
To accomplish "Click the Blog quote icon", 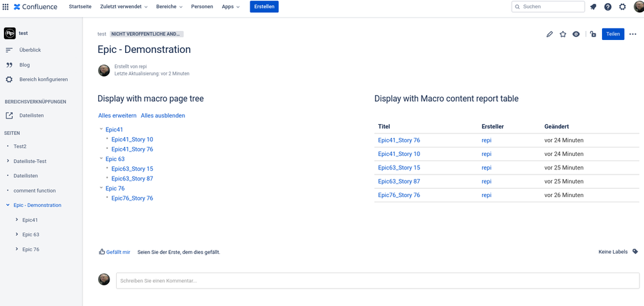I will click(x=9, y=65).
